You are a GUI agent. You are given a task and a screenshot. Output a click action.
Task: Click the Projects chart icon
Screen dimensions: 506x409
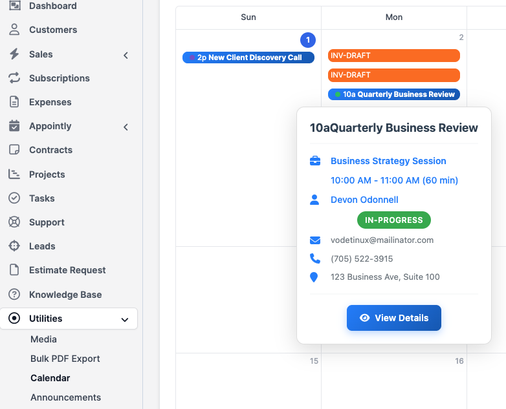pos(14,174)
